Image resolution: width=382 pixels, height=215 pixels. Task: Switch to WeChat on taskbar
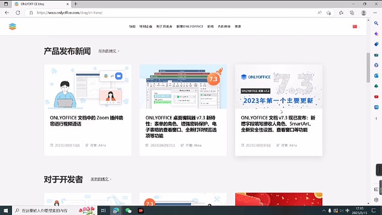128,210
